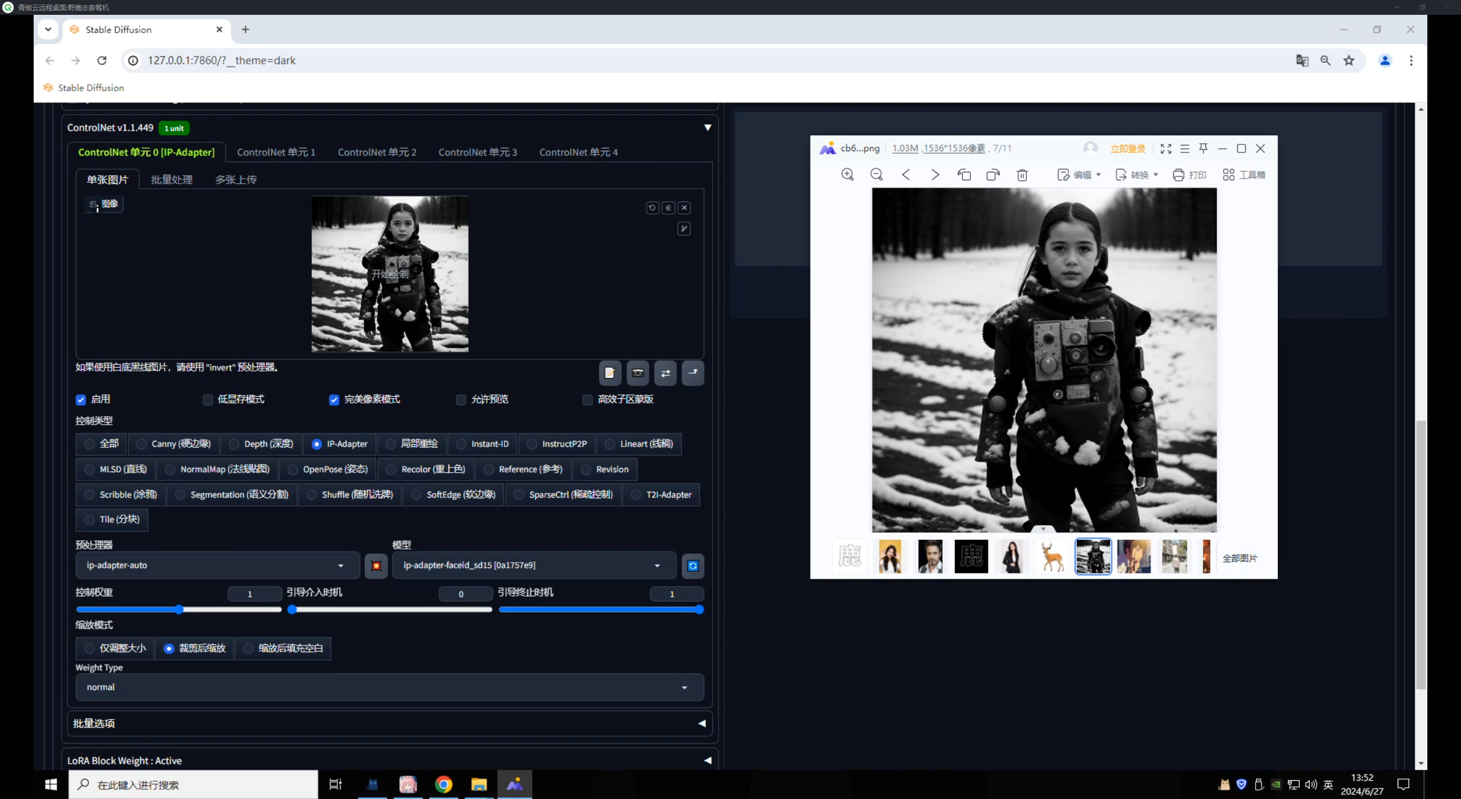
Task: Click the Task View taskbar icon
Action: pyautogui.click(x=336, y=785)
